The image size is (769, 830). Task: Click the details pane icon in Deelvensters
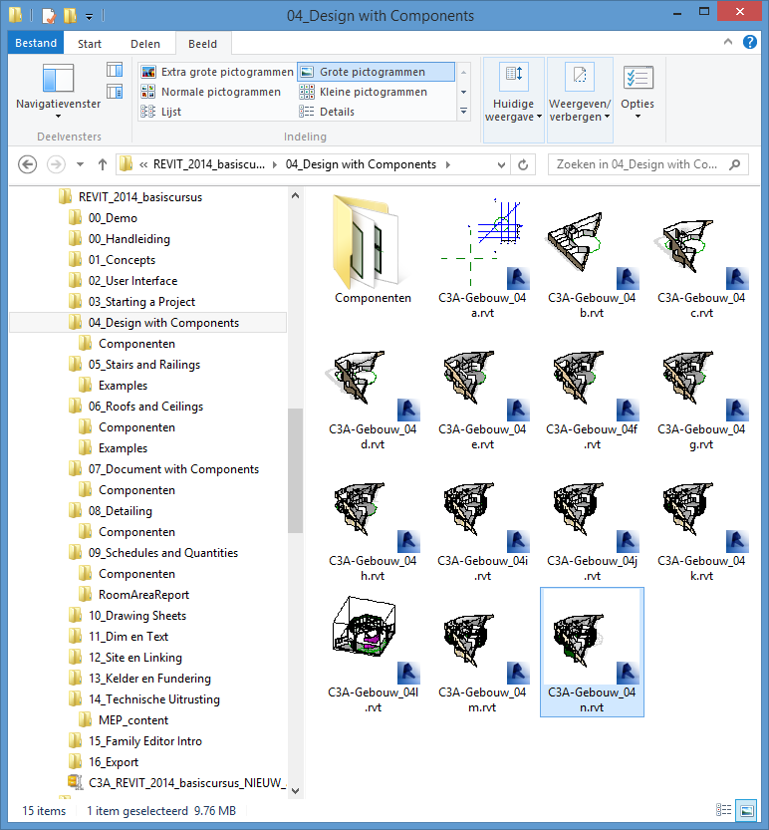(115, 92)
